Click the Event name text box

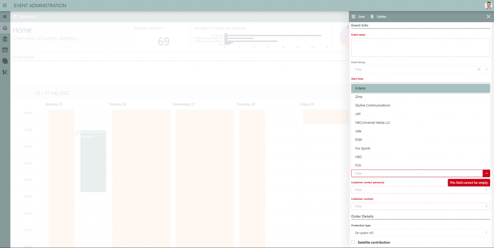pyautogui.click(x=421, y=48)
